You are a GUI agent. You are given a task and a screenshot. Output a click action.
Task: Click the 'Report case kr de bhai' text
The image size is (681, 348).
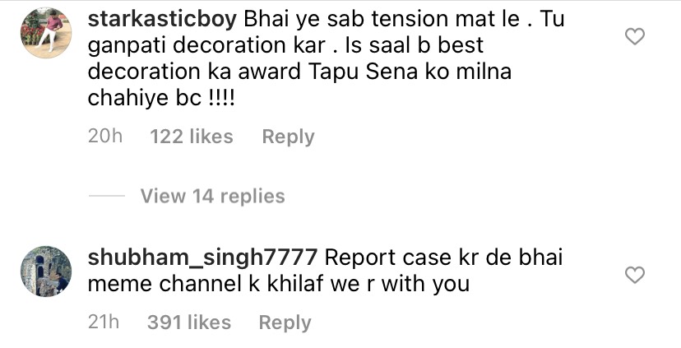click(443, 258)
